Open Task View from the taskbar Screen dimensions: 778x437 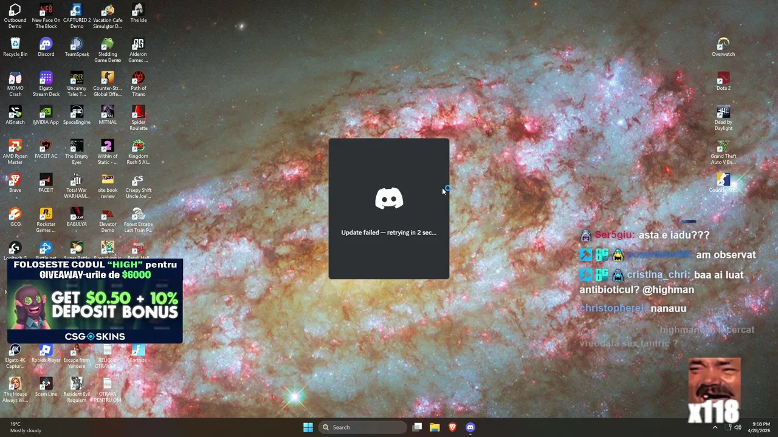(417, 427)
